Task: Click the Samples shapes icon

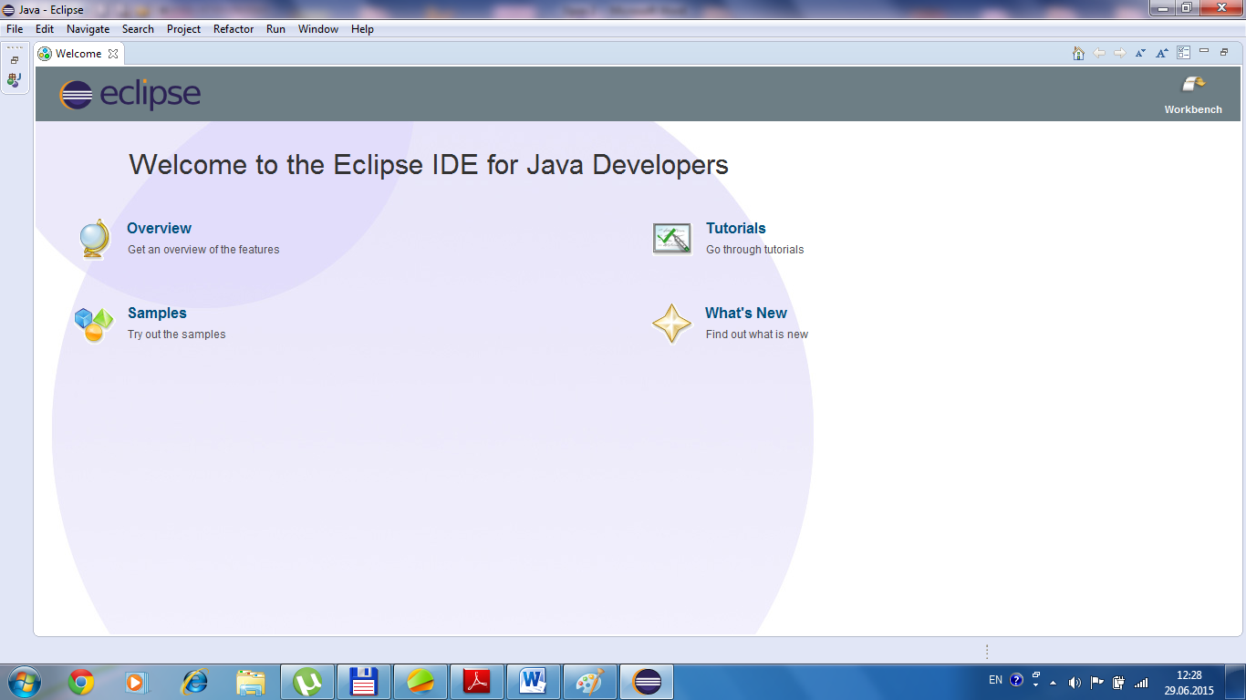Action: point(94,324)
